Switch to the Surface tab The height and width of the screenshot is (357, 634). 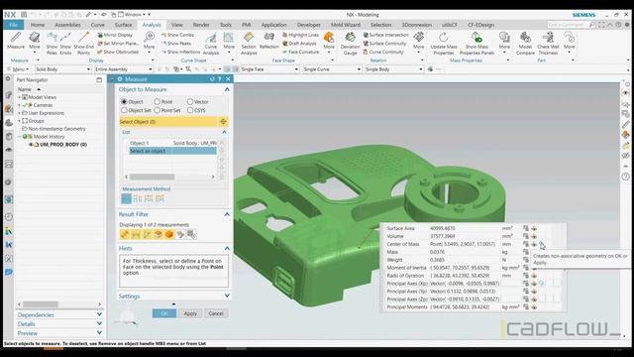pyautogui.click(x=123, y=25)
